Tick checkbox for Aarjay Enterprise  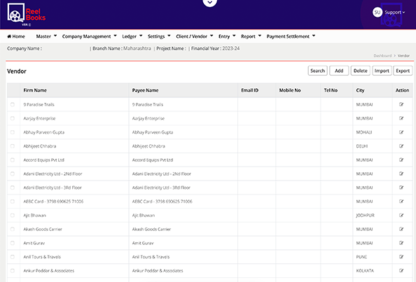[x=13, y=118]
